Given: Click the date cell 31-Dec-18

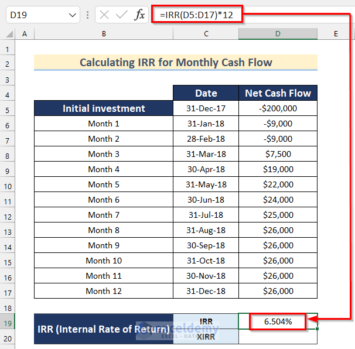Looking at the screenshot, I should click(206, 291).
